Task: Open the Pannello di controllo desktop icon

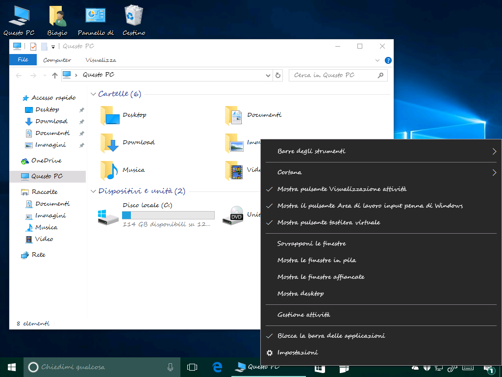Action: pos(96,20)
